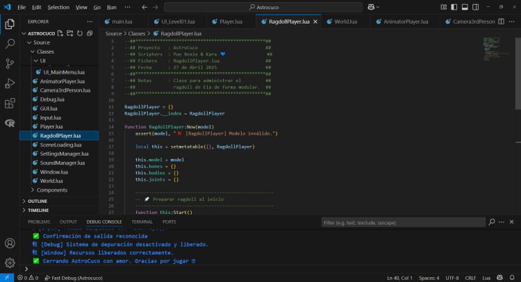
Task: Open the Search view in activity bar
Action: 10,43
